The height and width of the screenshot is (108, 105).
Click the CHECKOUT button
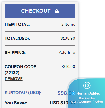[x=40, y=11]
